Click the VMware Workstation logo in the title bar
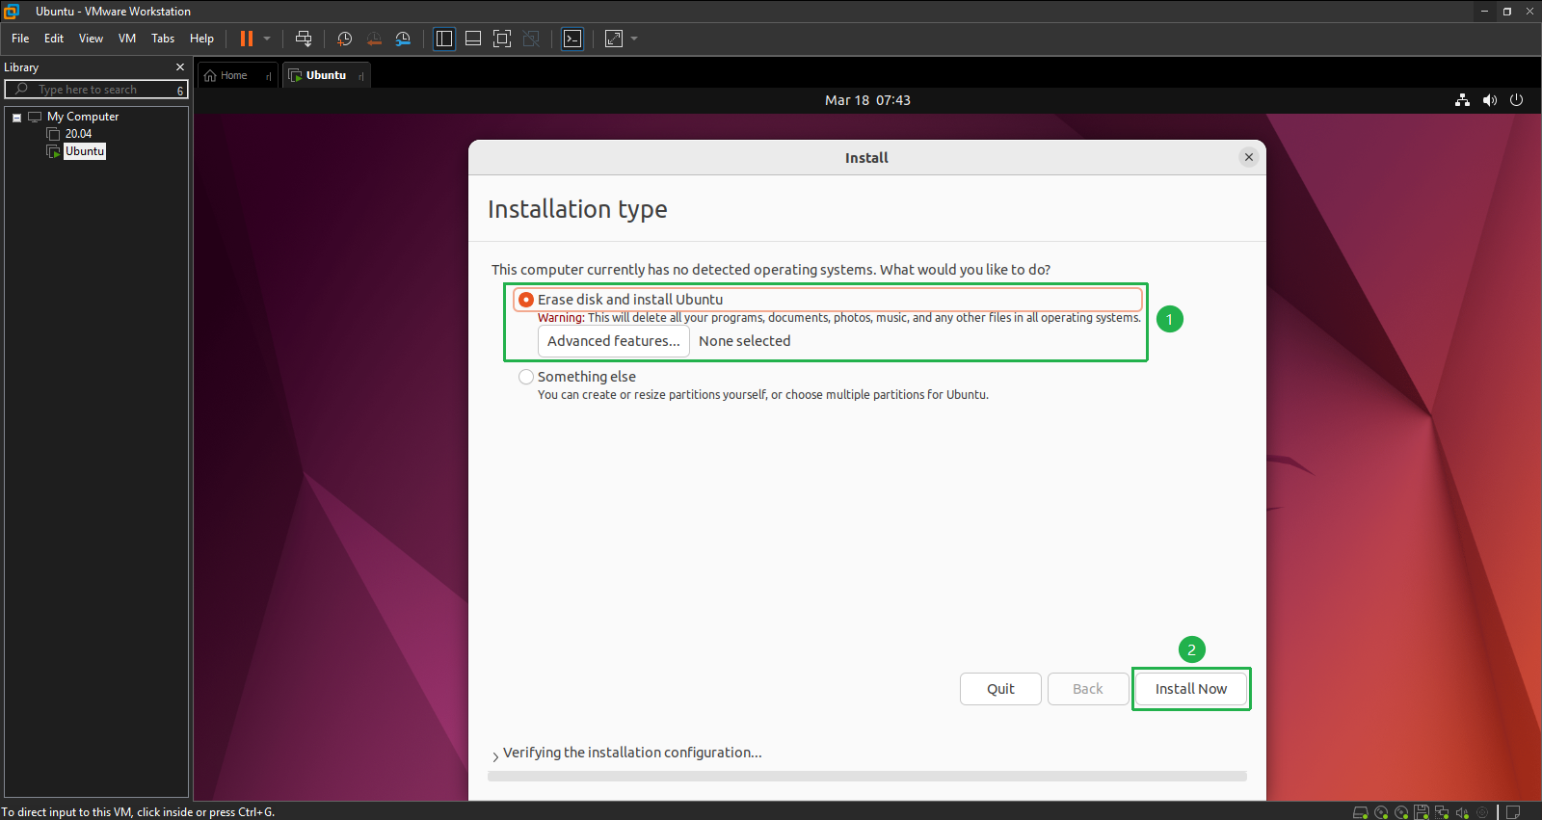 [12, 12]
